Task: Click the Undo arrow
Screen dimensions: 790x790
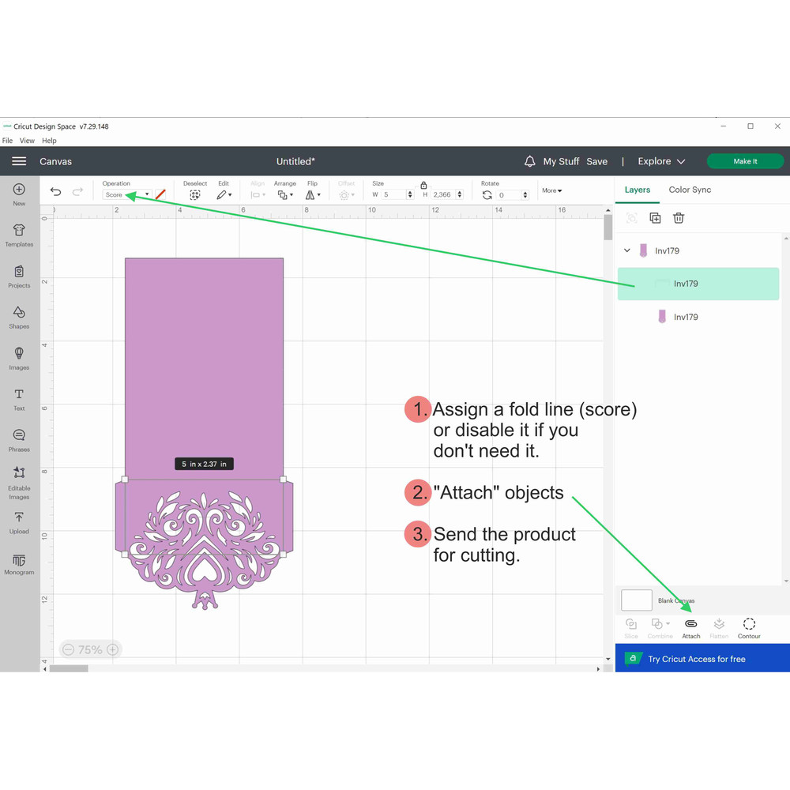Action: click(x=55, y=192)
